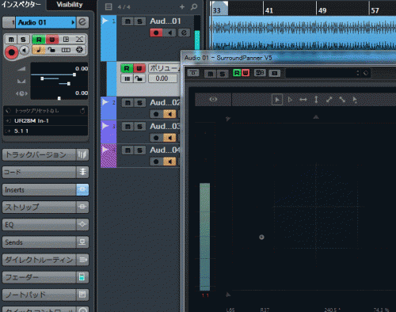Click add track plus icon
The width and height of the screenshot is (396, 312).
(x=182, y=7)
